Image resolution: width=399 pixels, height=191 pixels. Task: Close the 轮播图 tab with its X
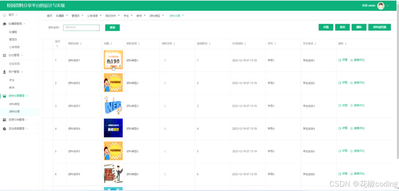tap(67, 15)
